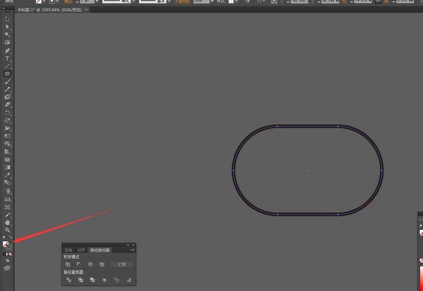Swap fill and stroke colors
Viewport: 423px width, 291px height.
pos(11,237)
